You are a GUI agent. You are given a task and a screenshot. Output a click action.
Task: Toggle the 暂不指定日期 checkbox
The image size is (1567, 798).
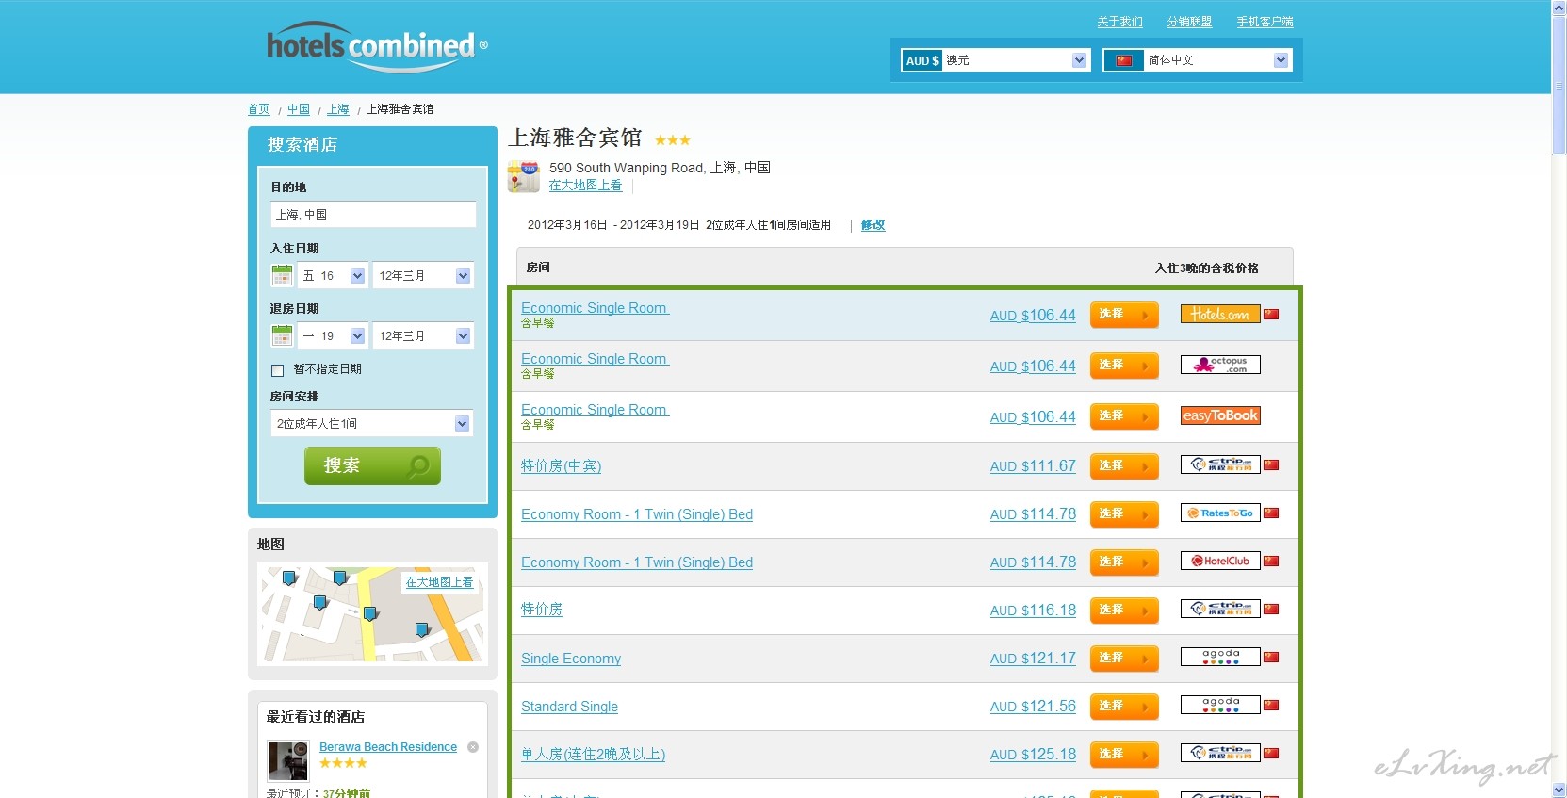click(277, 370)
